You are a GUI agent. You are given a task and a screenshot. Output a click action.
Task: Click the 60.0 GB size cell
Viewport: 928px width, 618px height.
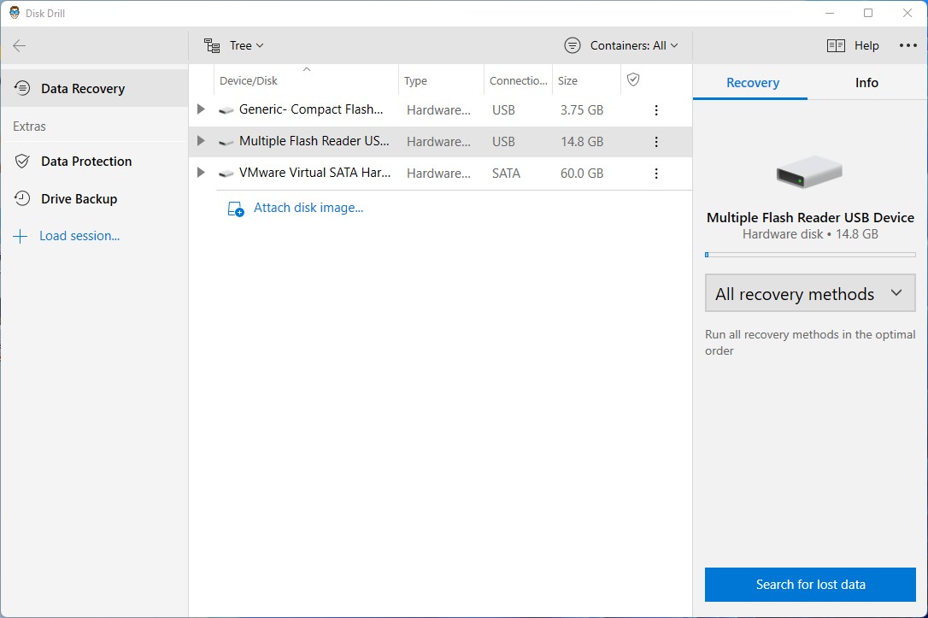pos(582,174)
